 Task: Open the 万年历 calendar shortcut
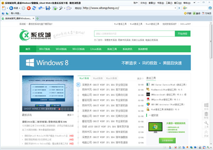207,13
